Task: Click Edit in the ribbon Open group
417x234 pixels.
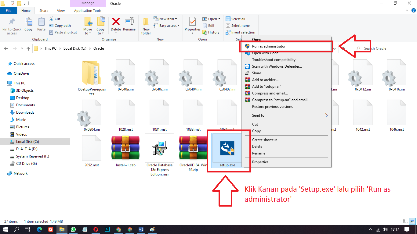Action: (209, 26)
